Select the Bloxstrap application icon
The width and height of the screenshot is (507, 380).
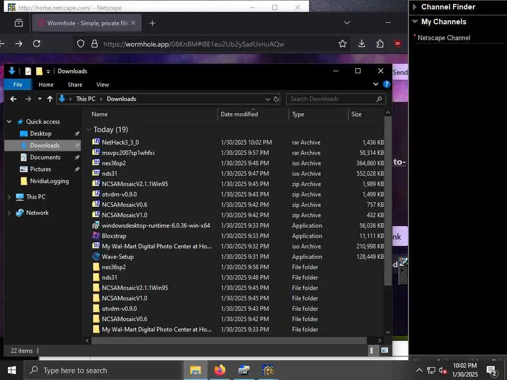[x=96, y=236]
